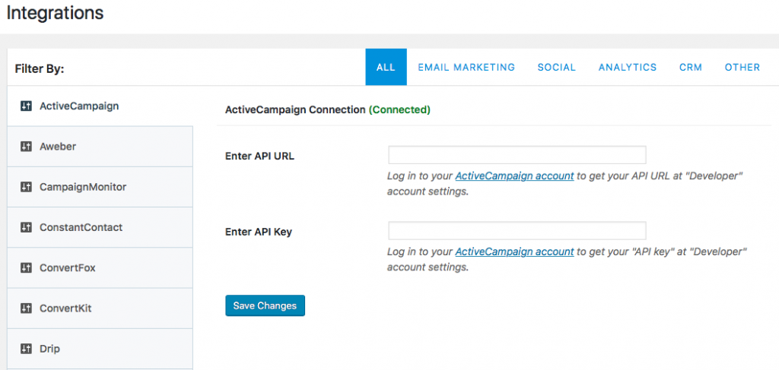
Task: Show CRM integrations
Action: point(691,67)
